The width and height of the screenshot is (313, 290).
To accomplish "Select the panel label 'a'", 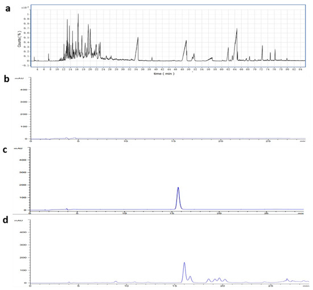I will (x=8, y=9).
